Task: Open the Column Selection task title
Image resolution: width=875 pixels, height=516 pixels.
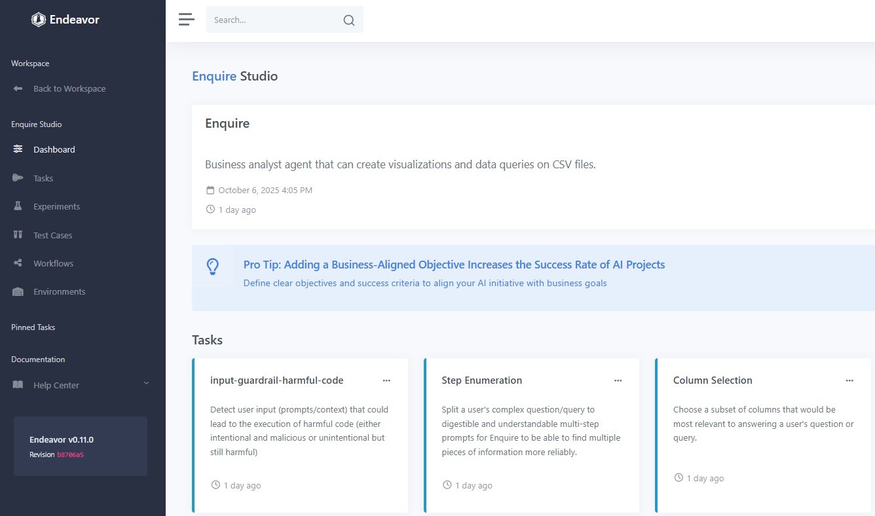Action: pos(713,380)
